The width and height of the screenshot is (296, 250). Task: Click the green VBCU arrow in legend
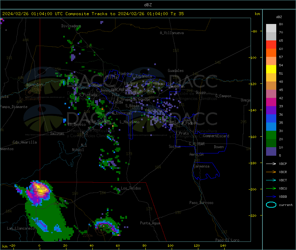click(x=271, y=188)
